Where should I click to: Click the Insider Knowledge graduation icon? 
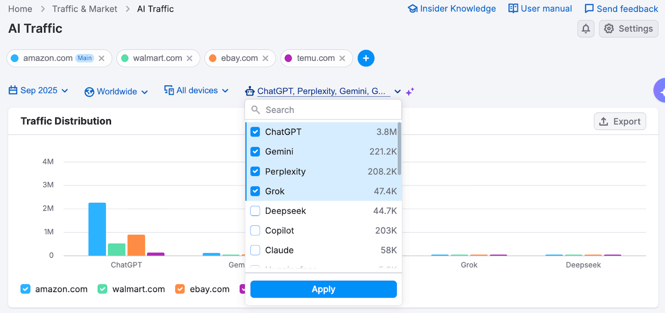412,8
